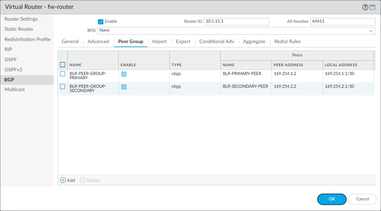381x211 pixels.
Task: Toggle the select-all checkbox in table header
Action: pyautogui.click(x=62, y=64)
